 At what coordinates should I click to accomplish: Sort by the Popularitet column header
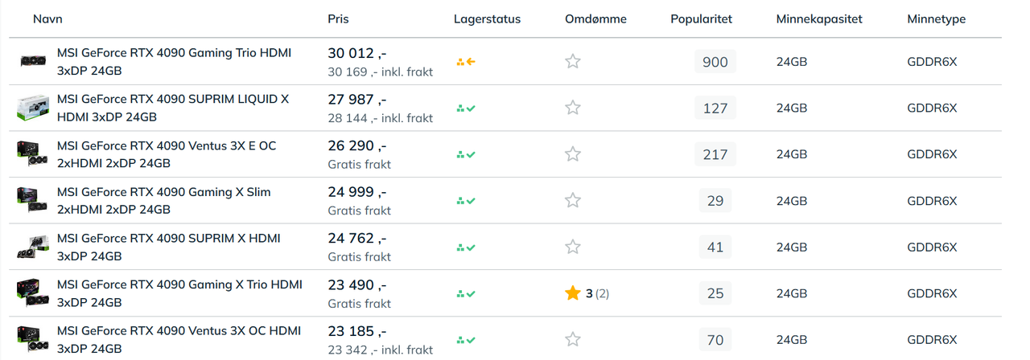(x=701, y=18)
